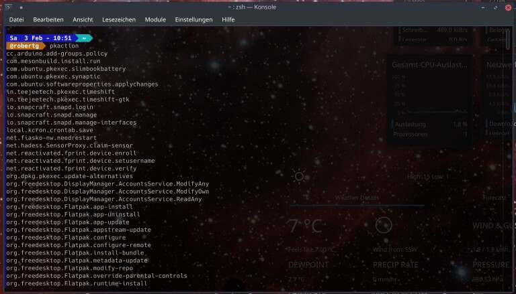The image size is (516, 294).
Task: Open the Lesezeichen menu
Action: point(119,19)
